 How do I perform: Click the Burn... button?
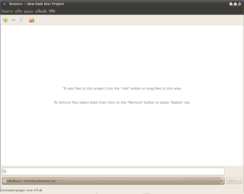point(234,181)
